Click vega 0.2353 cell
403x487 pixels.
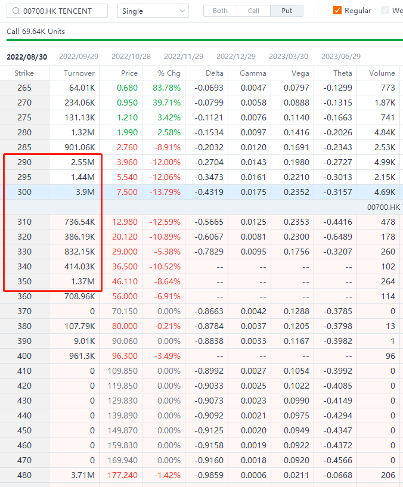click(296, 222)
